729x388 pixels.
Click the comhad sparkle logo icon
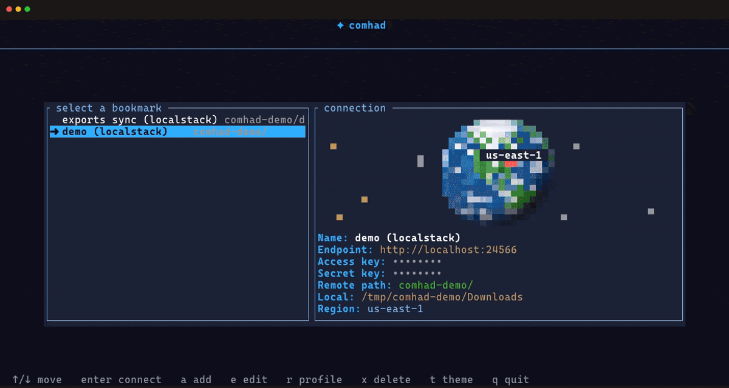[340, 25]
